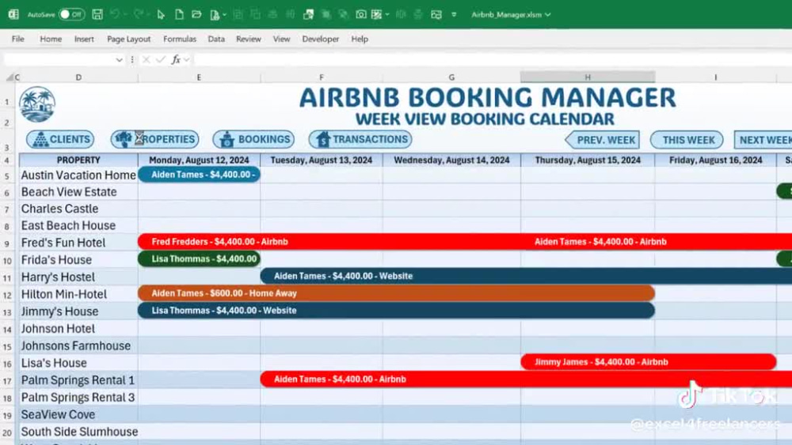Open the File menu

point(17,39)
